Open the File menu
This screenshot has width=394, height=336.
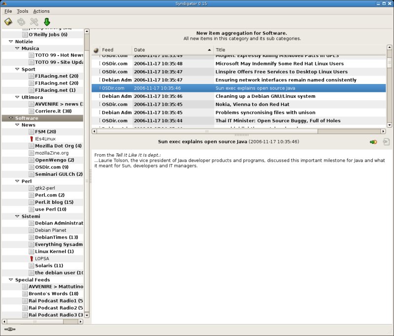click(x=8, y=11)
